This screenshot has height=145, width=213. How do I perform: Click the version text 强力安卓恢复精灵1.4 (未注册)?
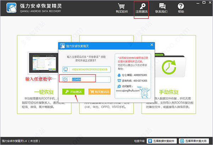point(21,141)
